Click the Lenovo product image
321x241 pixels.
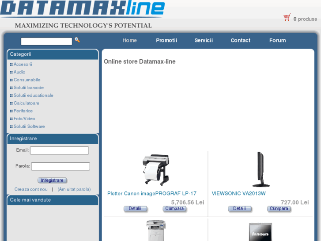pos(261,232)
